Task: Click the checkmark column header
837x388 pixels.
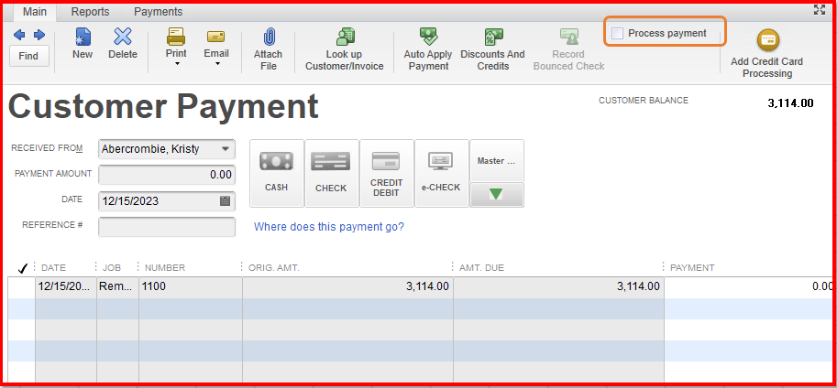Action: [22, 268]
